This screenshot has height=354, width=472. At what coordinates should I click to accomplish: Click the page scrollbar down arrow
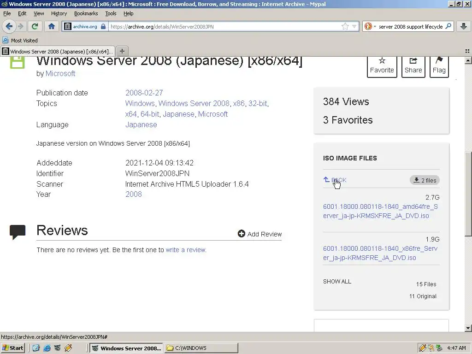pyautogui.click(x=468, y=328)
